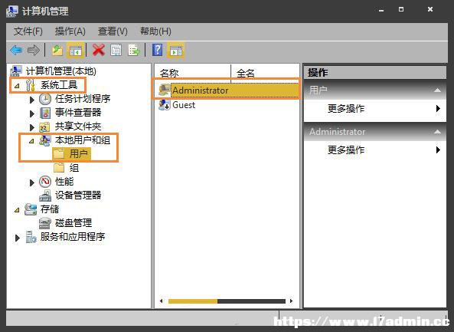Open the 查看(V) menu

(x=113, y=31)
